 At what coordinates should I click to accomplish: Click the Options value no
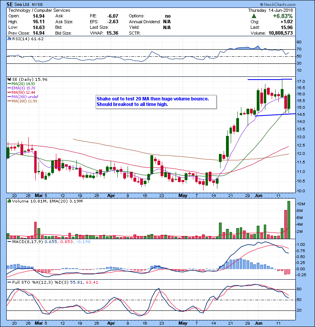168,16
